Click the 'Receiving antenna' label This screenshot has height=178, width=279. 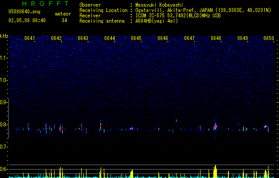tap(102, 21)
